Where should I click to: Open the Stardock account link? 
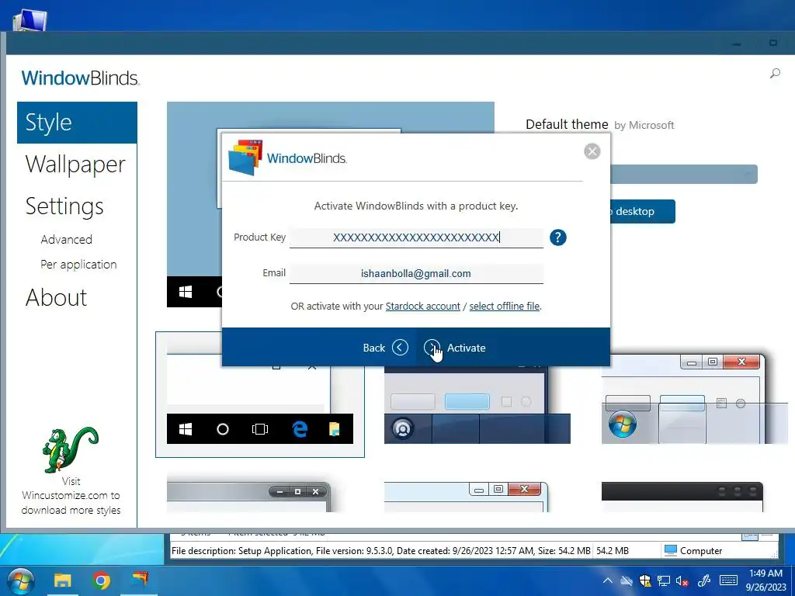click(423, 306)
